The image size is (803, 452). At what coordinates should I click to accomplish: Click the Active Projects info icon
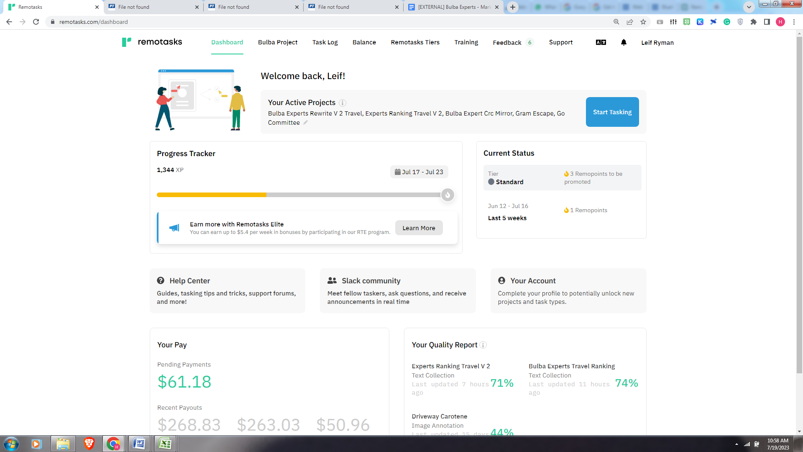tap(343, 103)
